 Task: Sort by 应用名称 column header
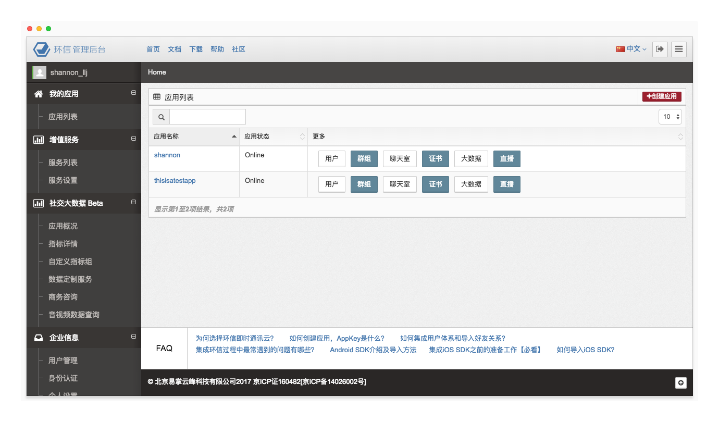click(194, 136)
